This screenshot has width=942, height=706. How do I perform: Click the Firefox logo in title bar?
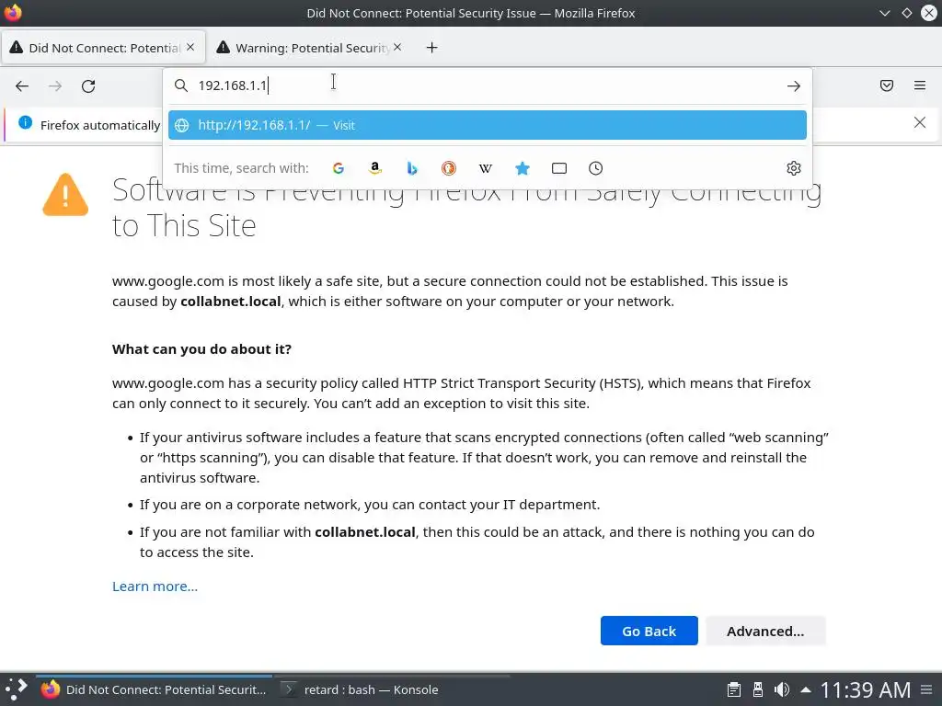(13, 13)
